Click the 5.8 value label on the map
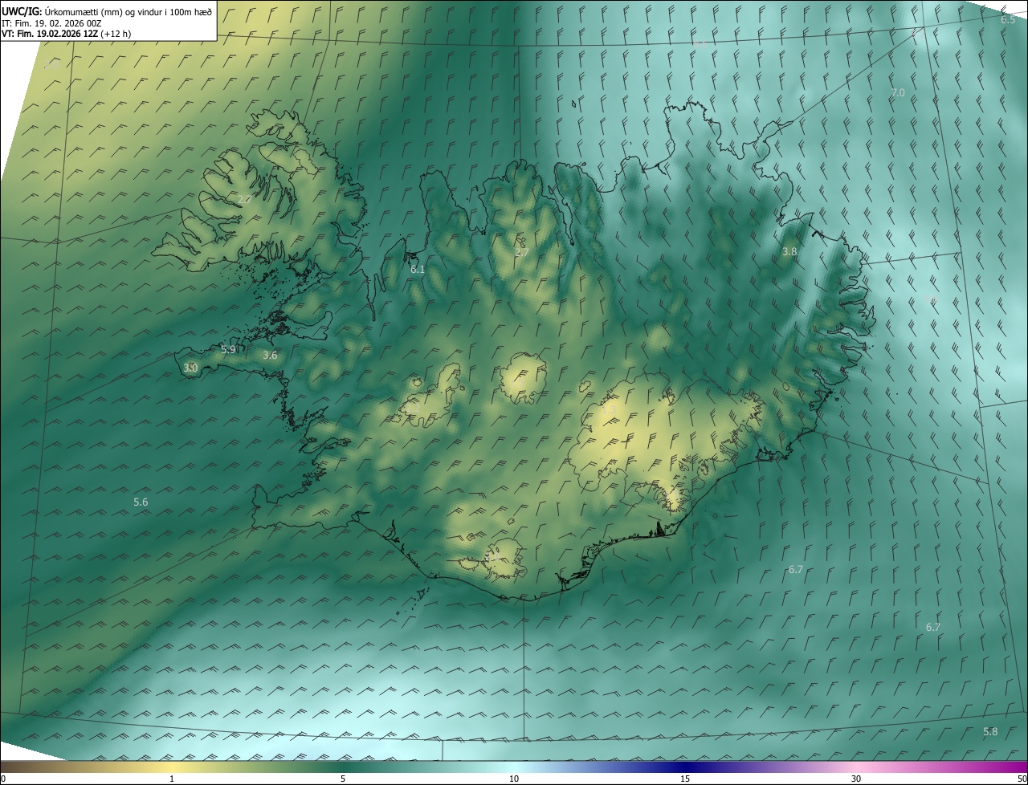The height and width of the screenshot is (785, 1028). click(x=990, y=731)
